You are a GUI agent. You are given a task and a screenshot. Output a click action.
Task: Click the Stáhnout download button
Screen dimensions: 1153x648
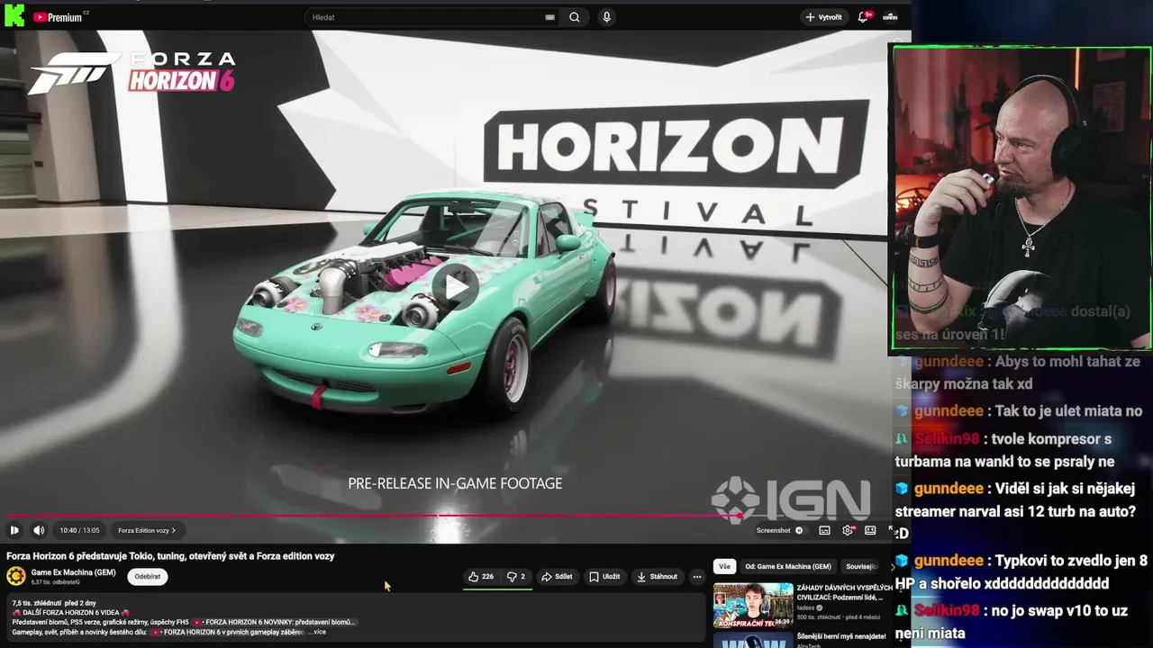pyautogui.click(x=657, y=577)
